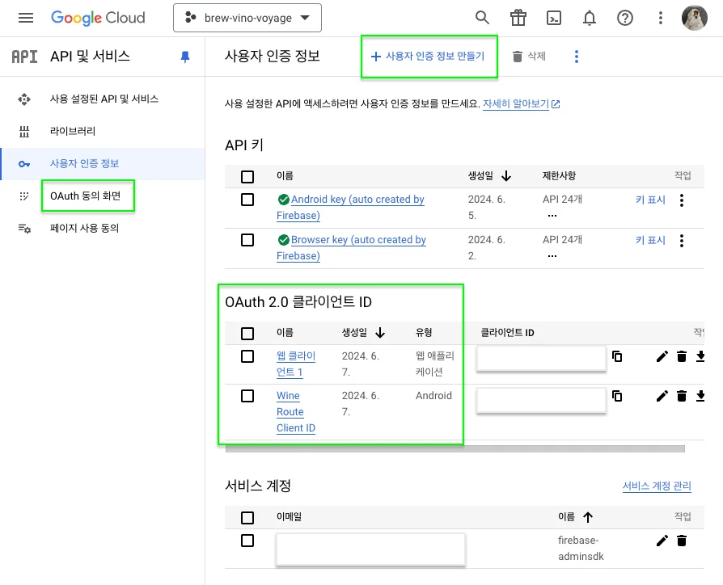Delete the firebase-adminsdk service account
This screenshot has height=585, width=723.
(682, 541)
